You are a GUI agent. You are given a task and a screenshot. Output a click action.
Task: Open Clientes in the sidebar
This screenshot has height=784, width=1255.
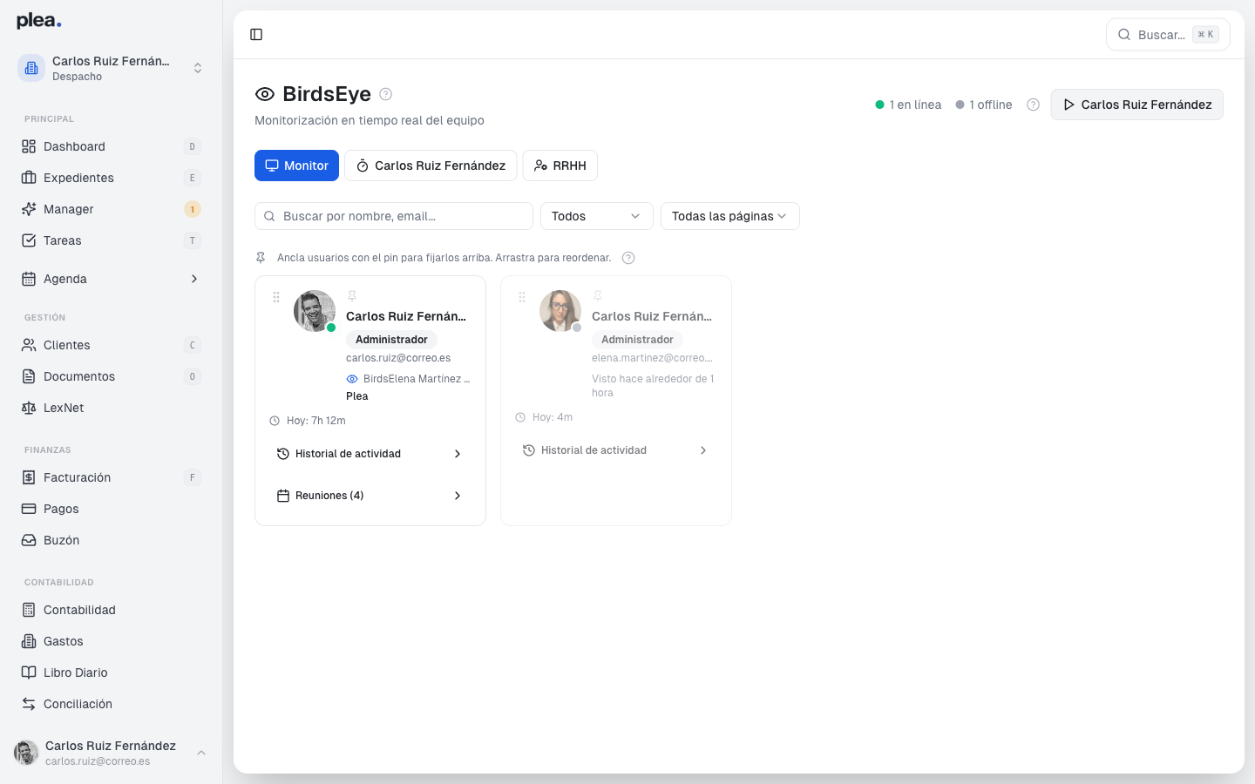click(x=111, y=345)
